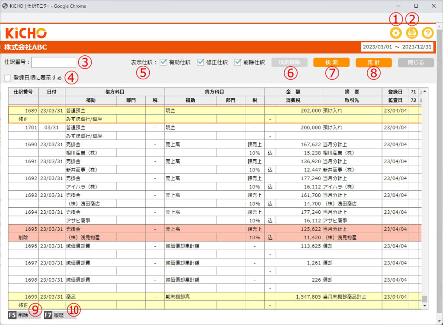Click the date range field 2023/01/01 ～ 2023/12/31
Screen dimensions: 443x325
[x=397, y=47]
